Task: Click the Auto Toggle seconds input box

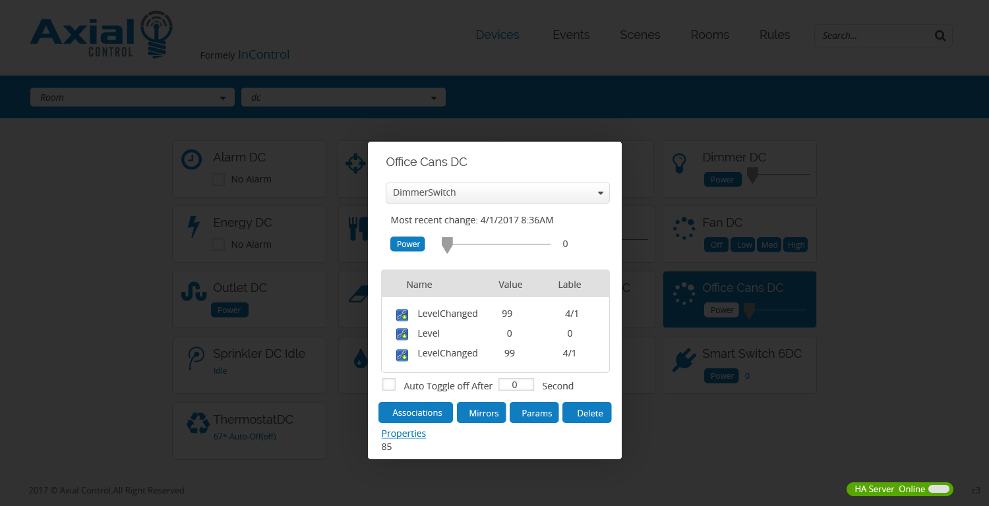Action: pos(516,385)
